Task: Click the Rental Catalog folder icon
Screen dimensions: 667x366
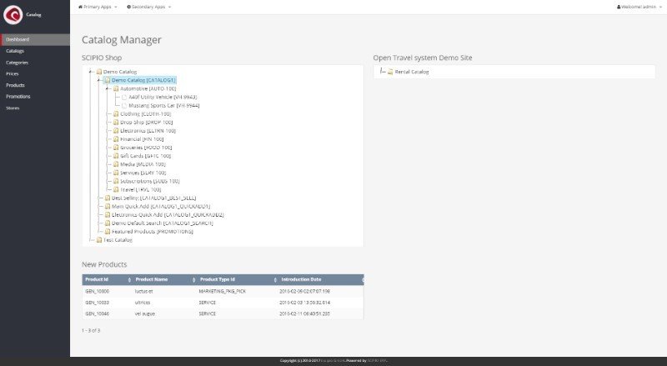Action: click(x=390, y=72)
